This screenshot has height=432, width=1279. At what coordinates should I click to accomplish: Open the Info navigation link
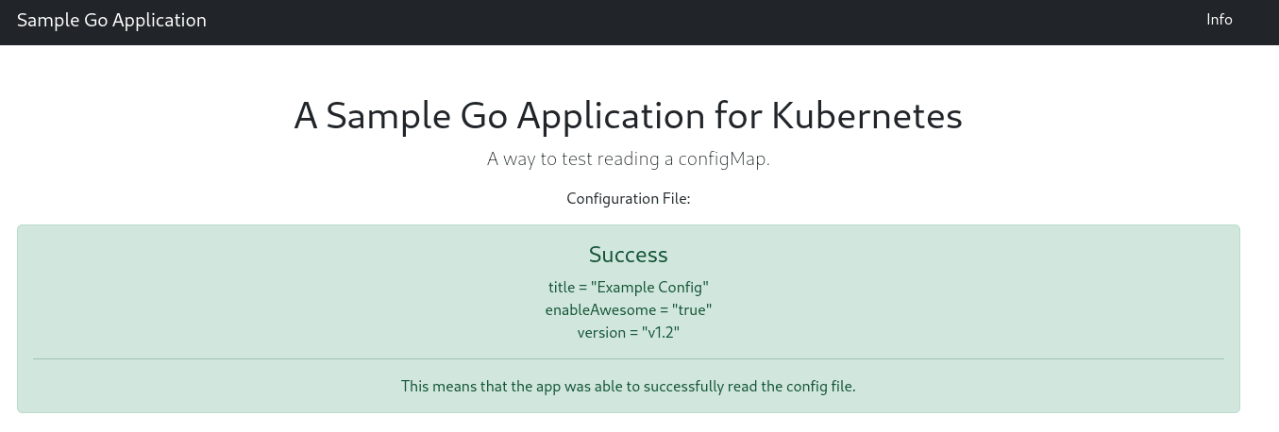click(1219, 20)
